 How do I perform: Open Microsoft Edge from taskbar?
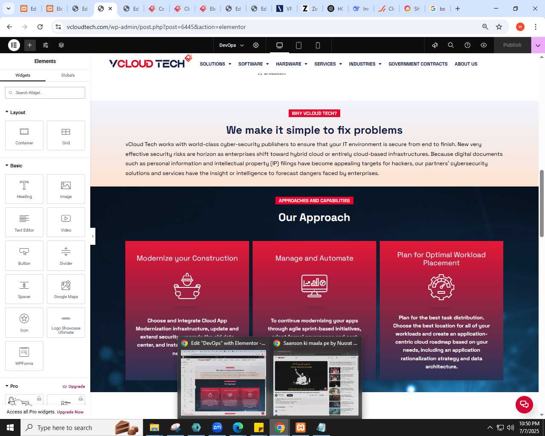pyautogui.click(x=238, y=427)
